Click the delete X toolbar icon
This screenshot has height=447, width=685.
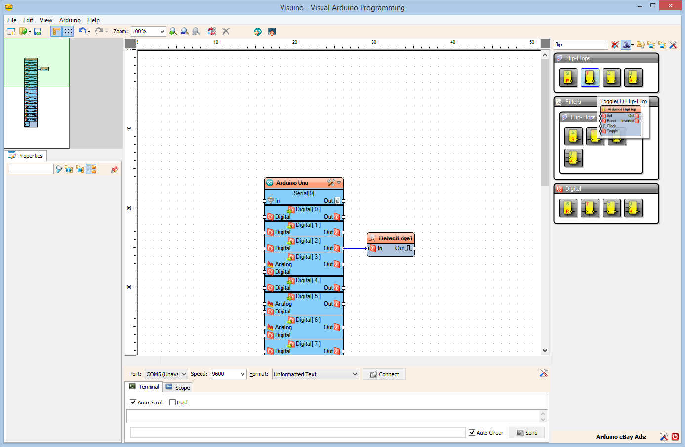[226, 31]
